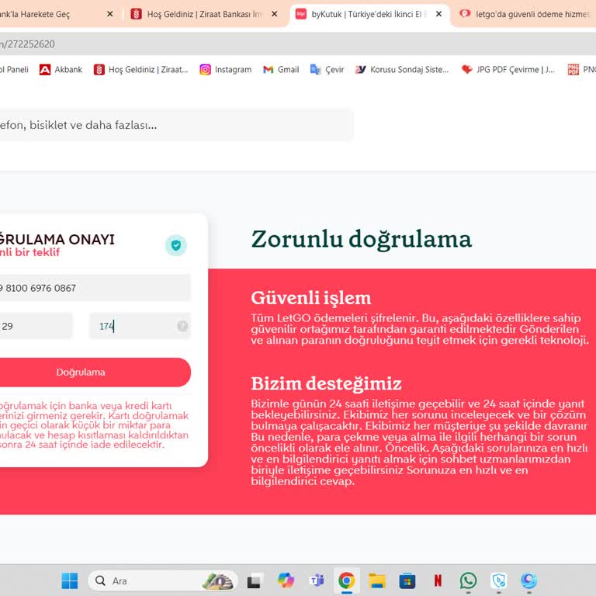Screen dimensions: 596x596
Task: Open Microsoft Teams from the taskbar
Action: pos(317,580)
